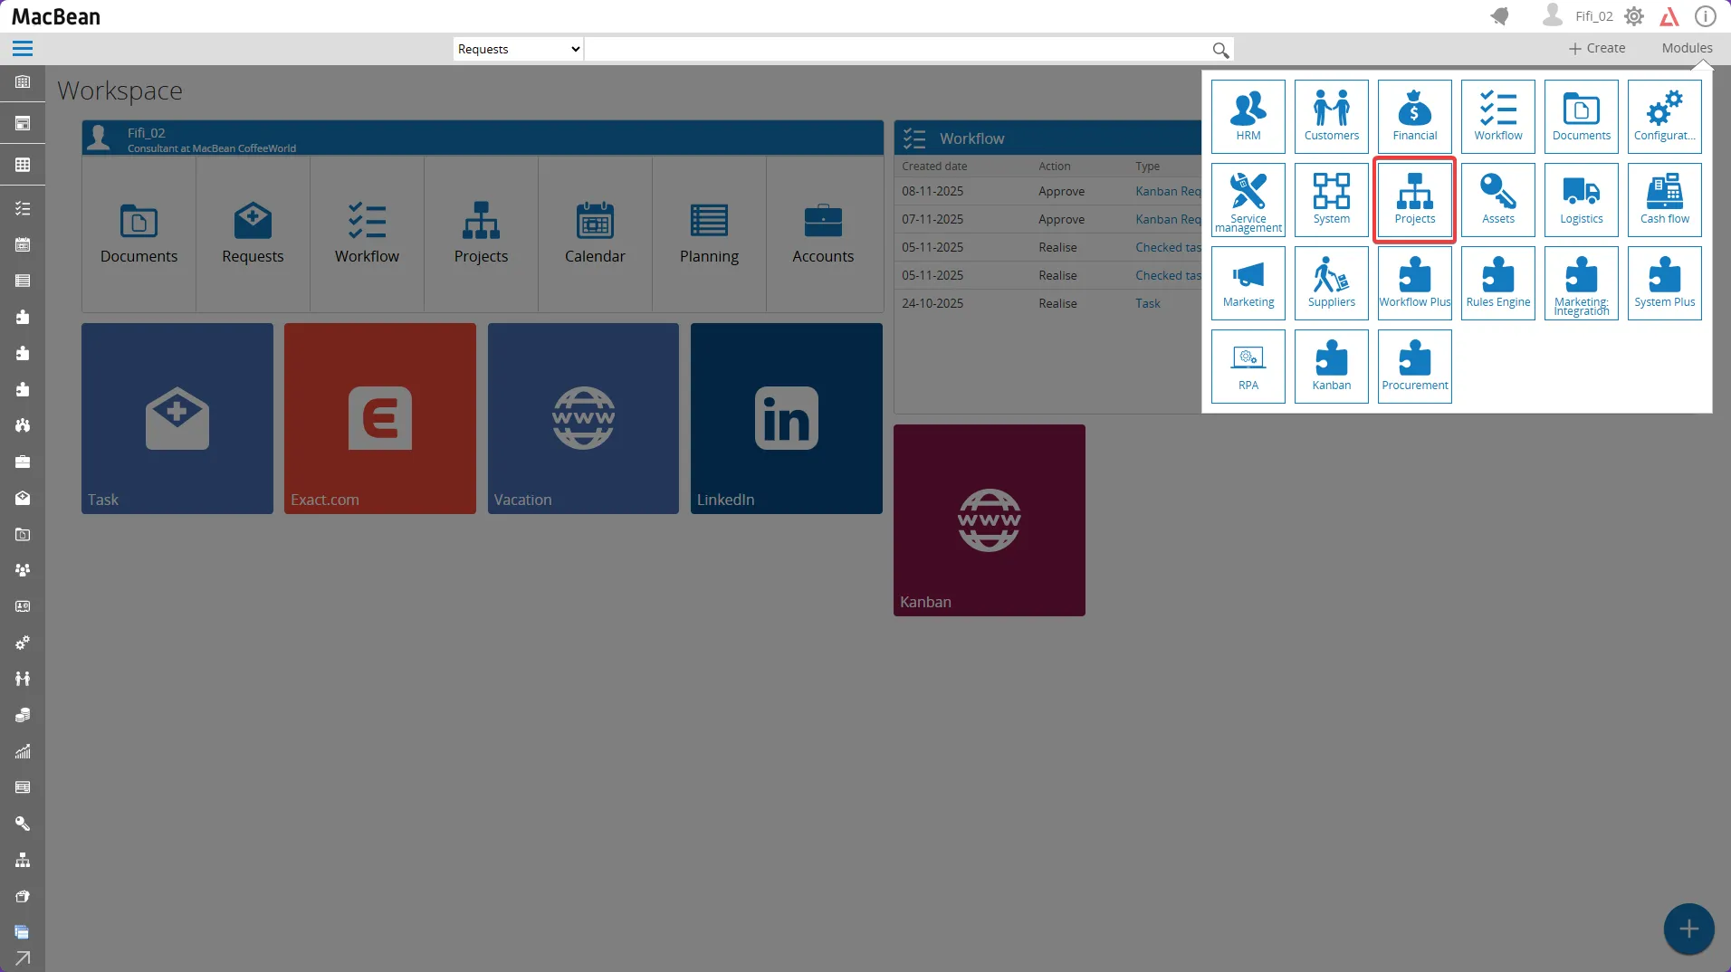Open the settings gear in header

coord(1633,16)
